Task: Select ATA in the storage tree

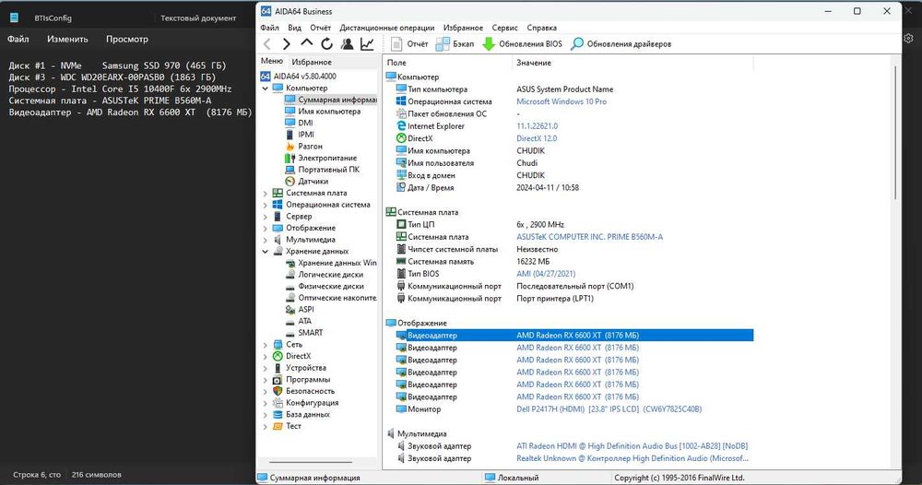Action: coord(299,321)
